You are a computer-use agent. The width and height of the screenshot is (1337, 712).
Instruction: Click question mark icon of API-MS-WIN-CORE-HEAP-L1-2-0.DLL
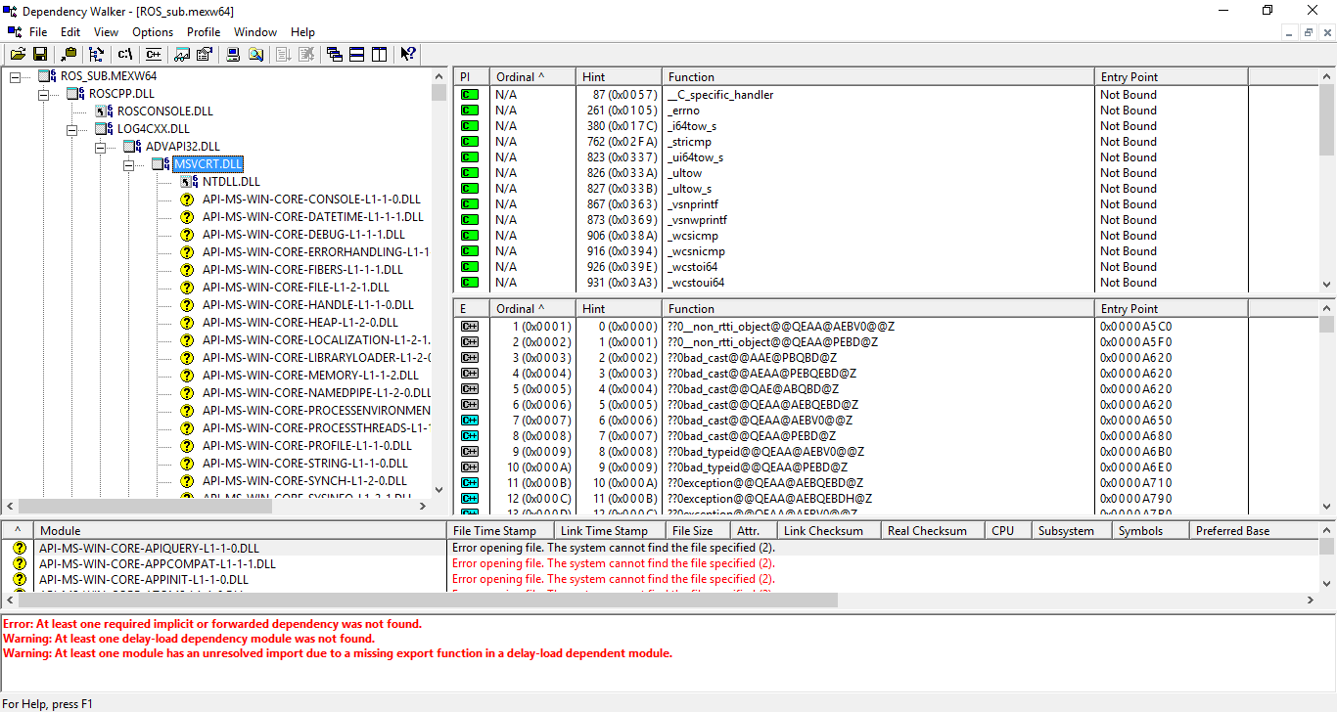pos(187,322)
